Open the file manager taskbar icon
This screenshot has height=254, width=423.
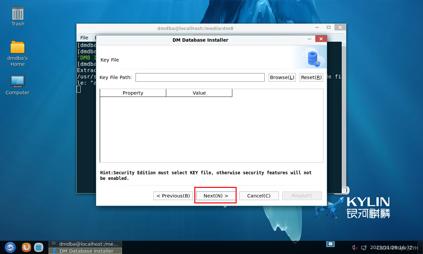point(39,247)
